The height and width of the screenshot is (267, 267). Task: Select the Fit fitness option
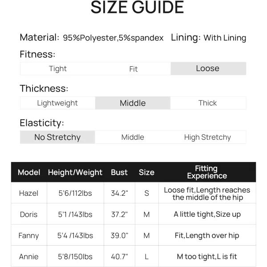click(133, 69)
